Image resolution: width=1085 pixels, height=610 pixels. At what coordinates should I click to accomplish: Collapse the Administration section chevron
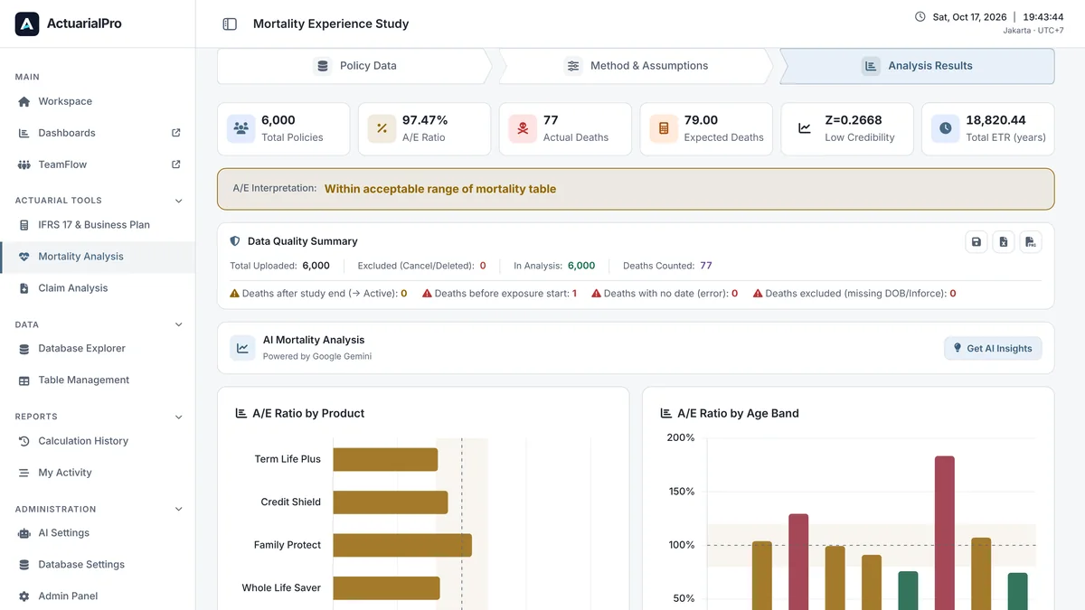178,509
